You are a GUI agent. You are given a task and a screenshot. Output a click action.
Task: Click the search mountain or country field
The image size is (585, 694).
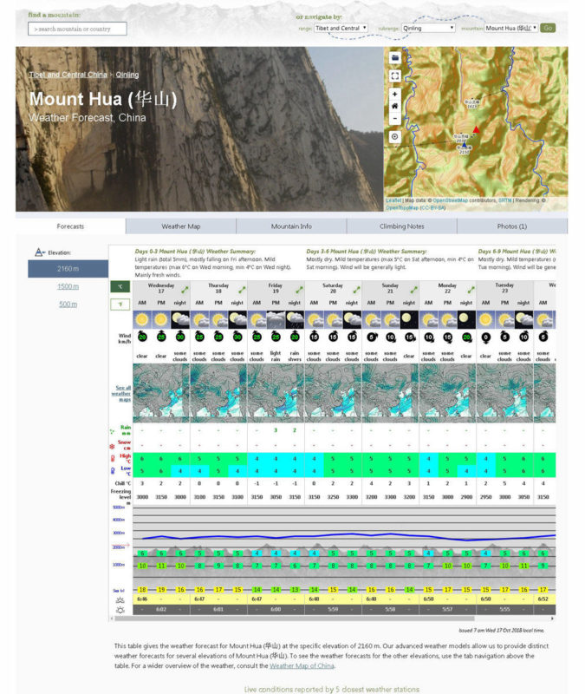click(77, 29)
